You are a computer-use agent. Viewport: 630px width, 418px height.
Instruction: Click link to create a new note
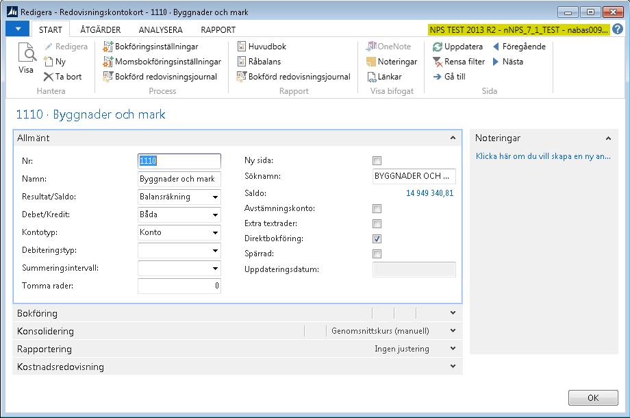point(543,156)
